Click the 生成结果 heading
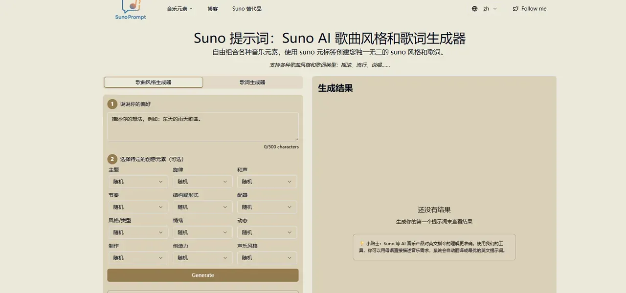This screenshot has width=626, height=293. 335,88
